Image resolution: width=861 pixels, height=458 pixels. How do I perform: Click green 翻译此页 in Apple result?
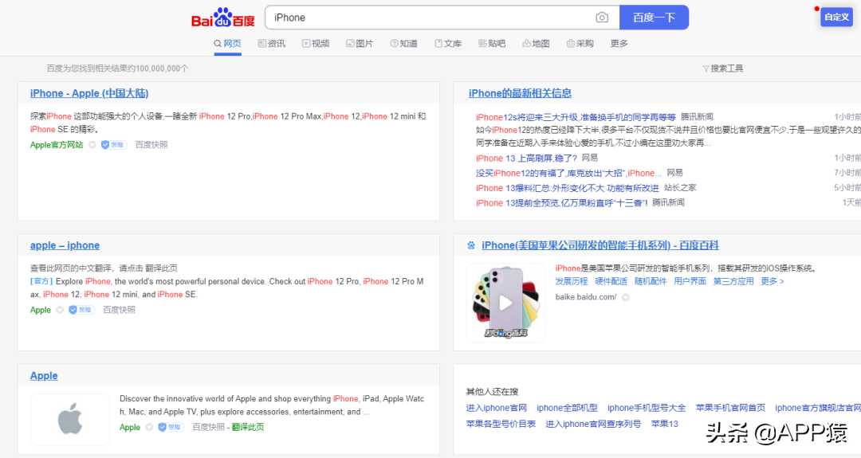[x=248, y=427]
